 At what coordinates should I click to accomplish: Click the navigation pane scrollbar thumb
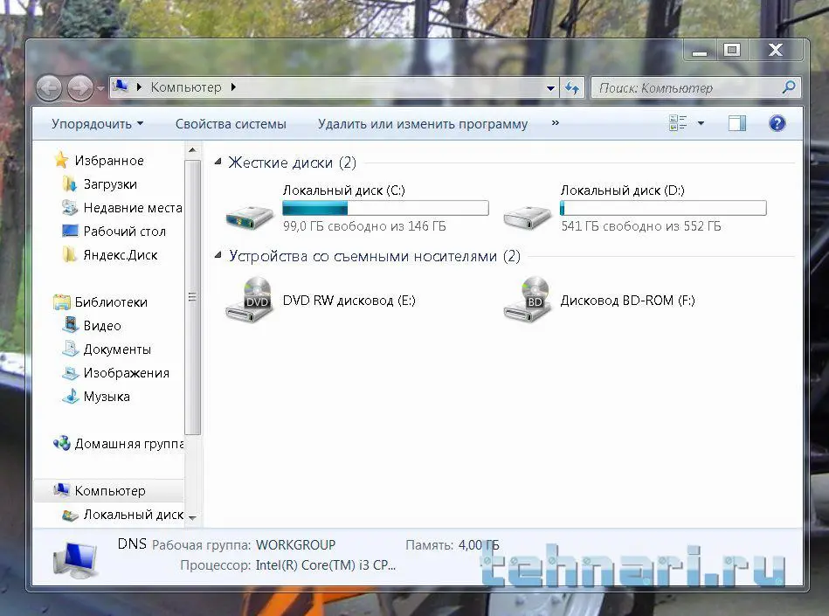(x=192, y=297)
